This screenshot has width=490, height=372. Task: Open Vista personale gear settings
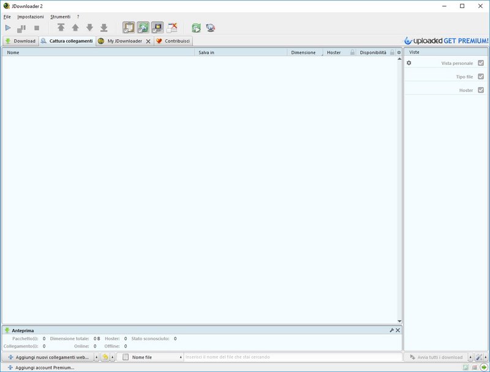click(x=409, y=63)
